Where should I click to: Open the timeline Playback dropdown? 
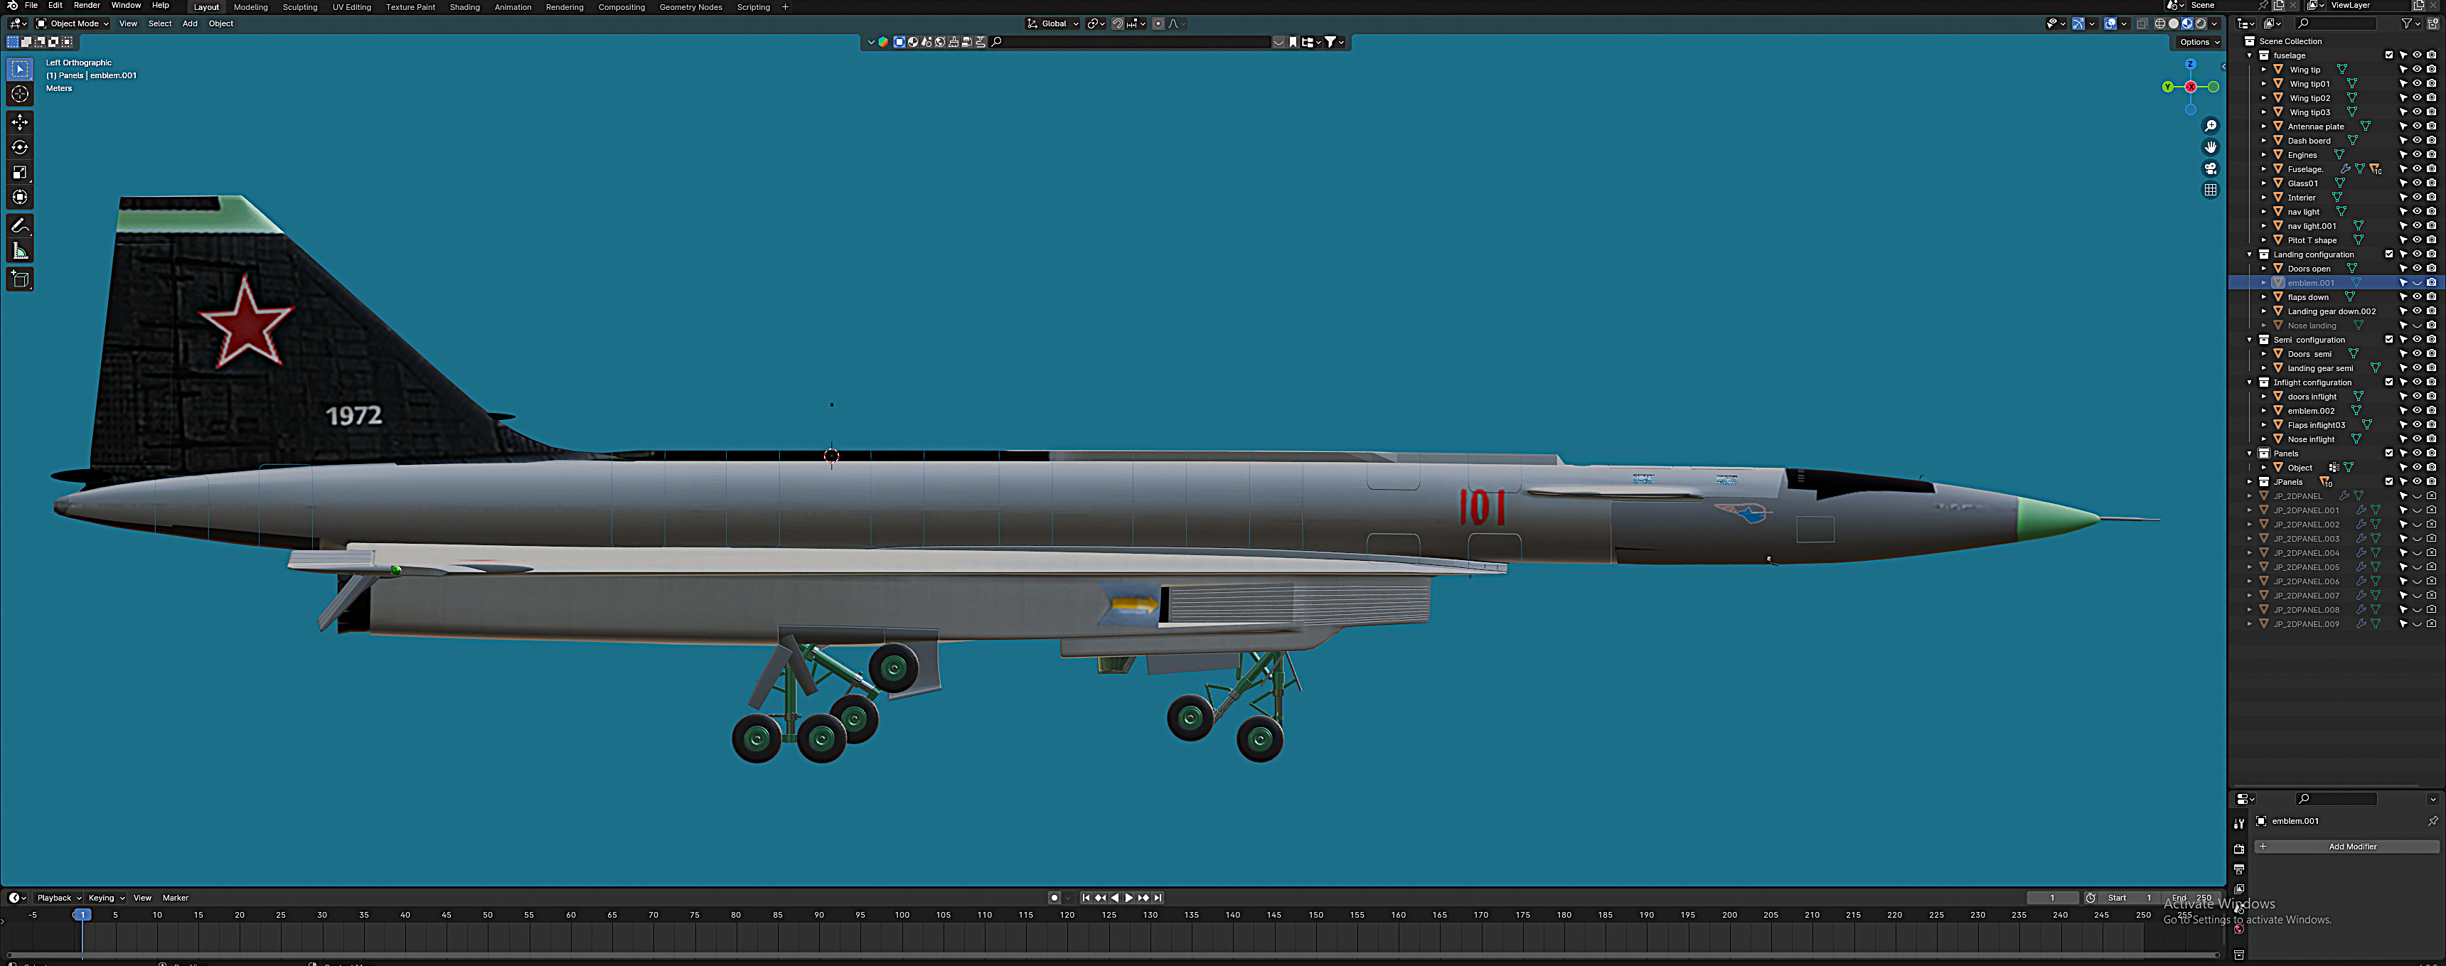click(x=59, y=898)
